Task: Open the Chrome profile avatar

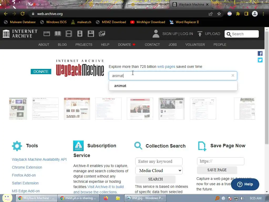Action: click(255, 14)
